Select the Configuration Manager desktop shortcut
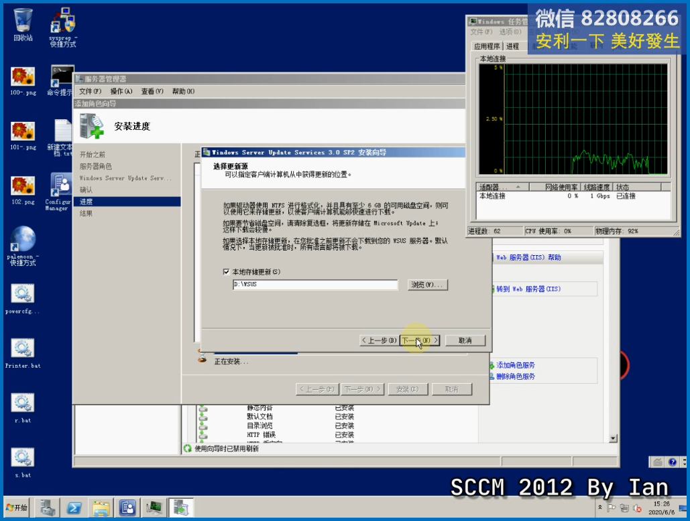690x521 pixels. tap(59, 192)
